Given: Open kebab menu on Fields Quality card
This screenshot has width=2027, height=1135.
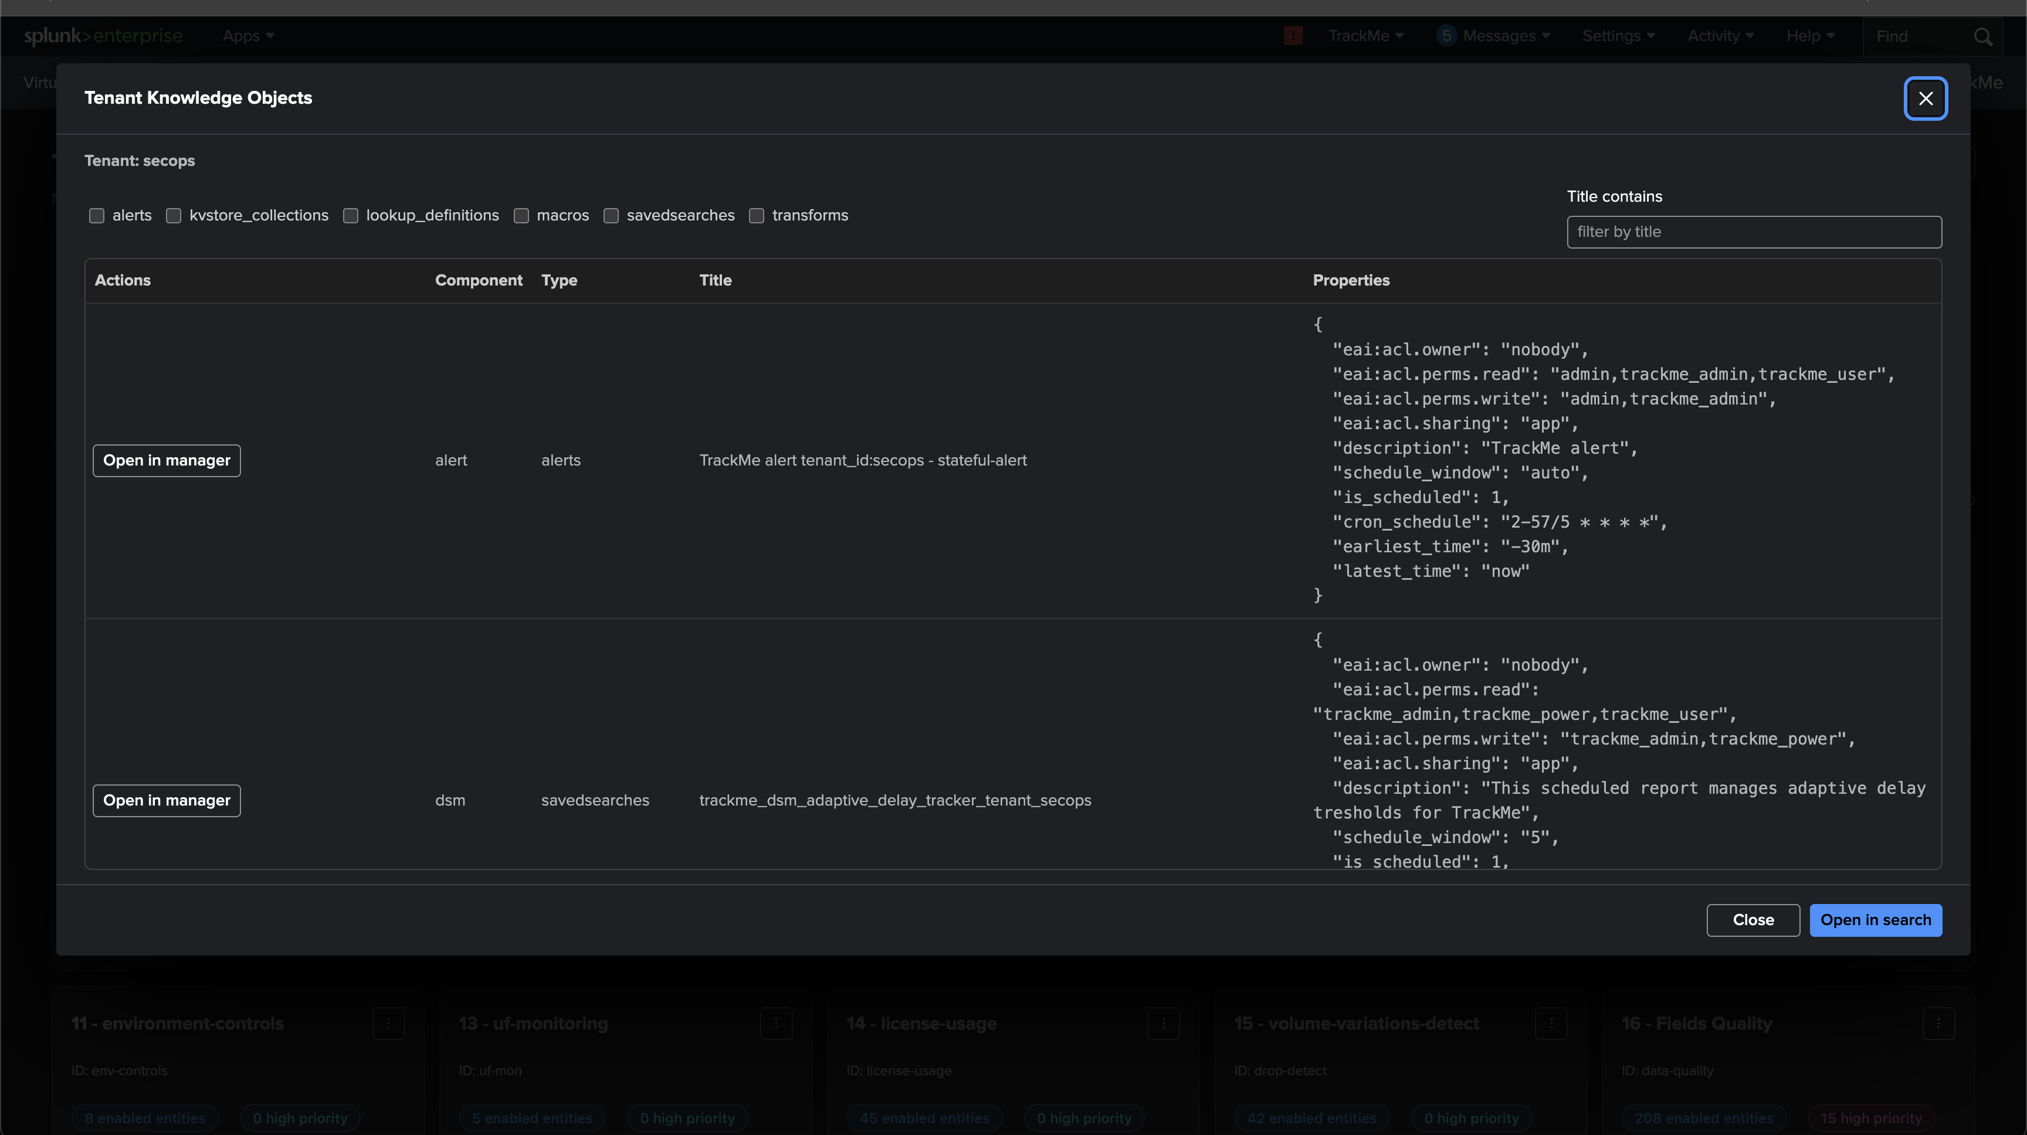Looking at the screenshot, I should tap(1938, 1023).
